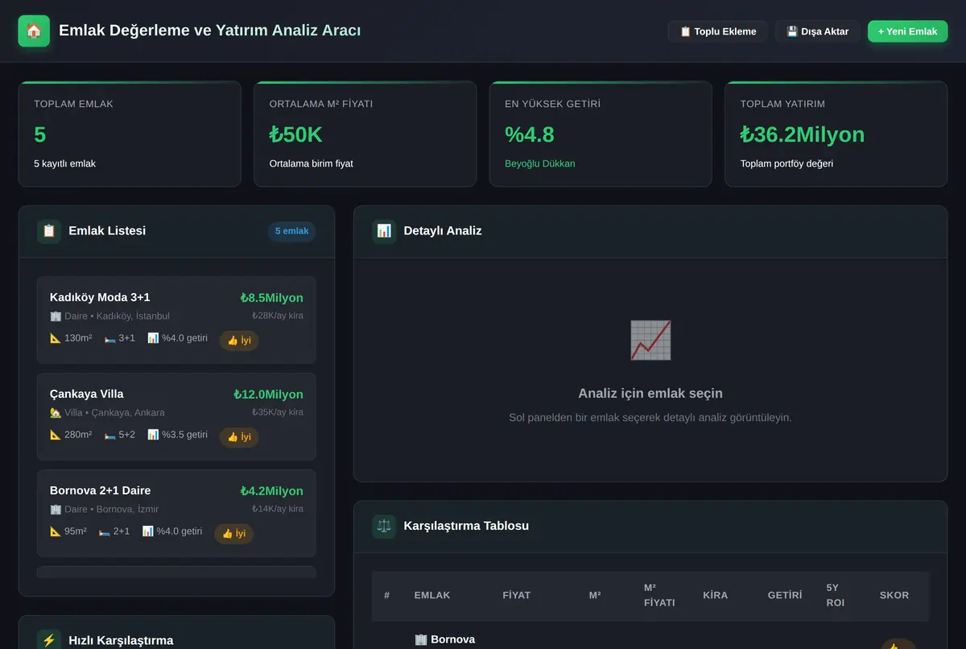966x649 pixels.
Task: Click the ₺4.2Milyon price on Bornova 2+1 Daire
Action: (x=272, y=491)
